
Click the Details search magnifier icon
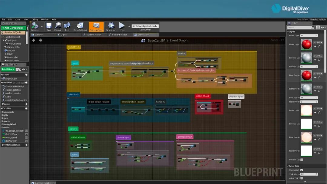tap(312, 27)
